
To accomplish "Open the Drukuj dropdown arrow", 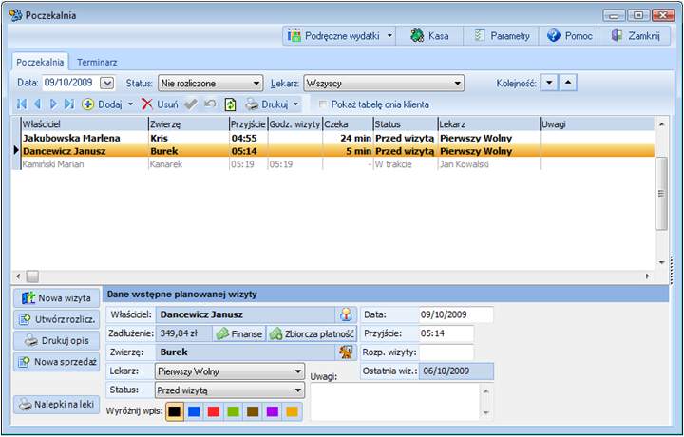I will click(295, 104).
